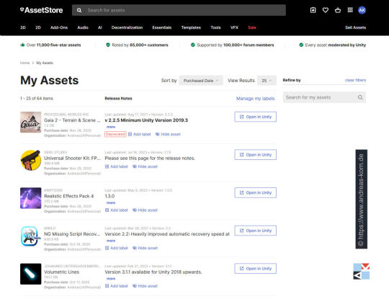The width and height of the screenshot is (389, 299).
Task: Click the Realistic Effects Pack 4 title
Action: [x=68, y=196]
